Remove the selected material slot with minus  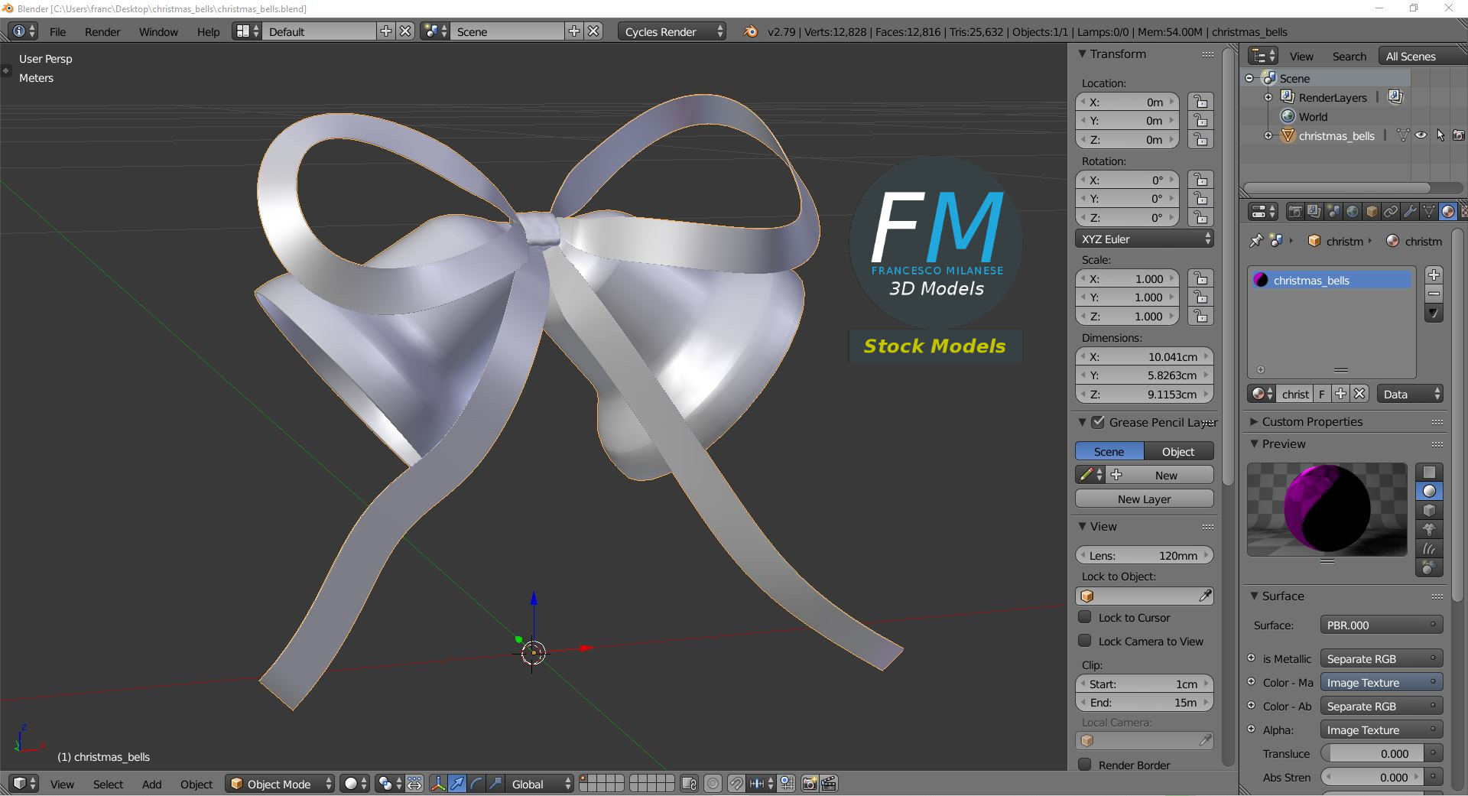pos(1434,294)
